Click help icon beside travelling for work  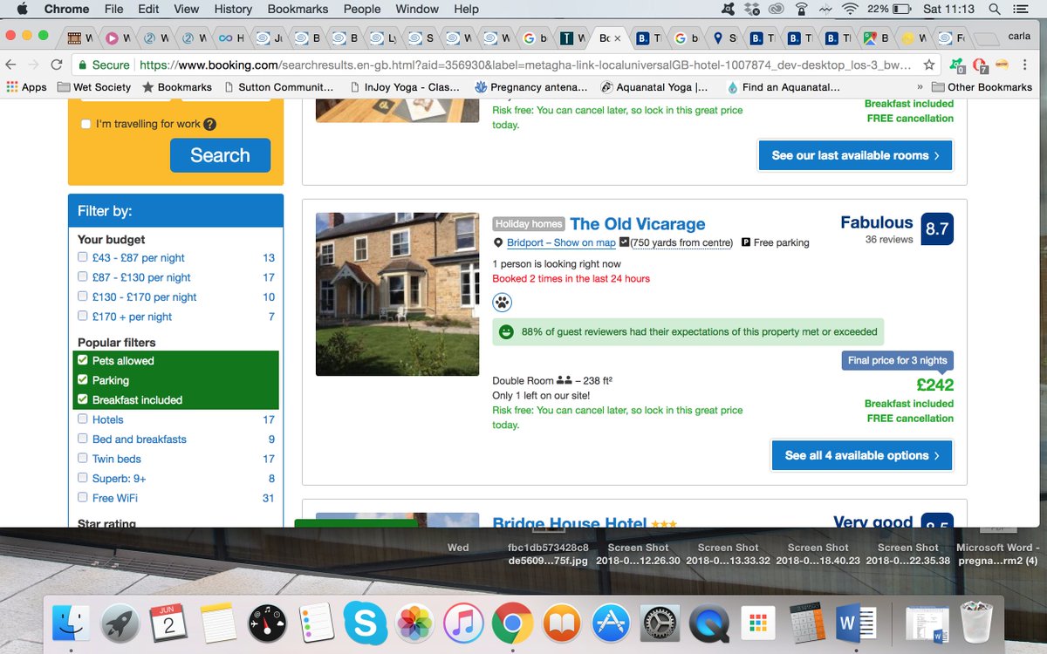tap(209, 124)
